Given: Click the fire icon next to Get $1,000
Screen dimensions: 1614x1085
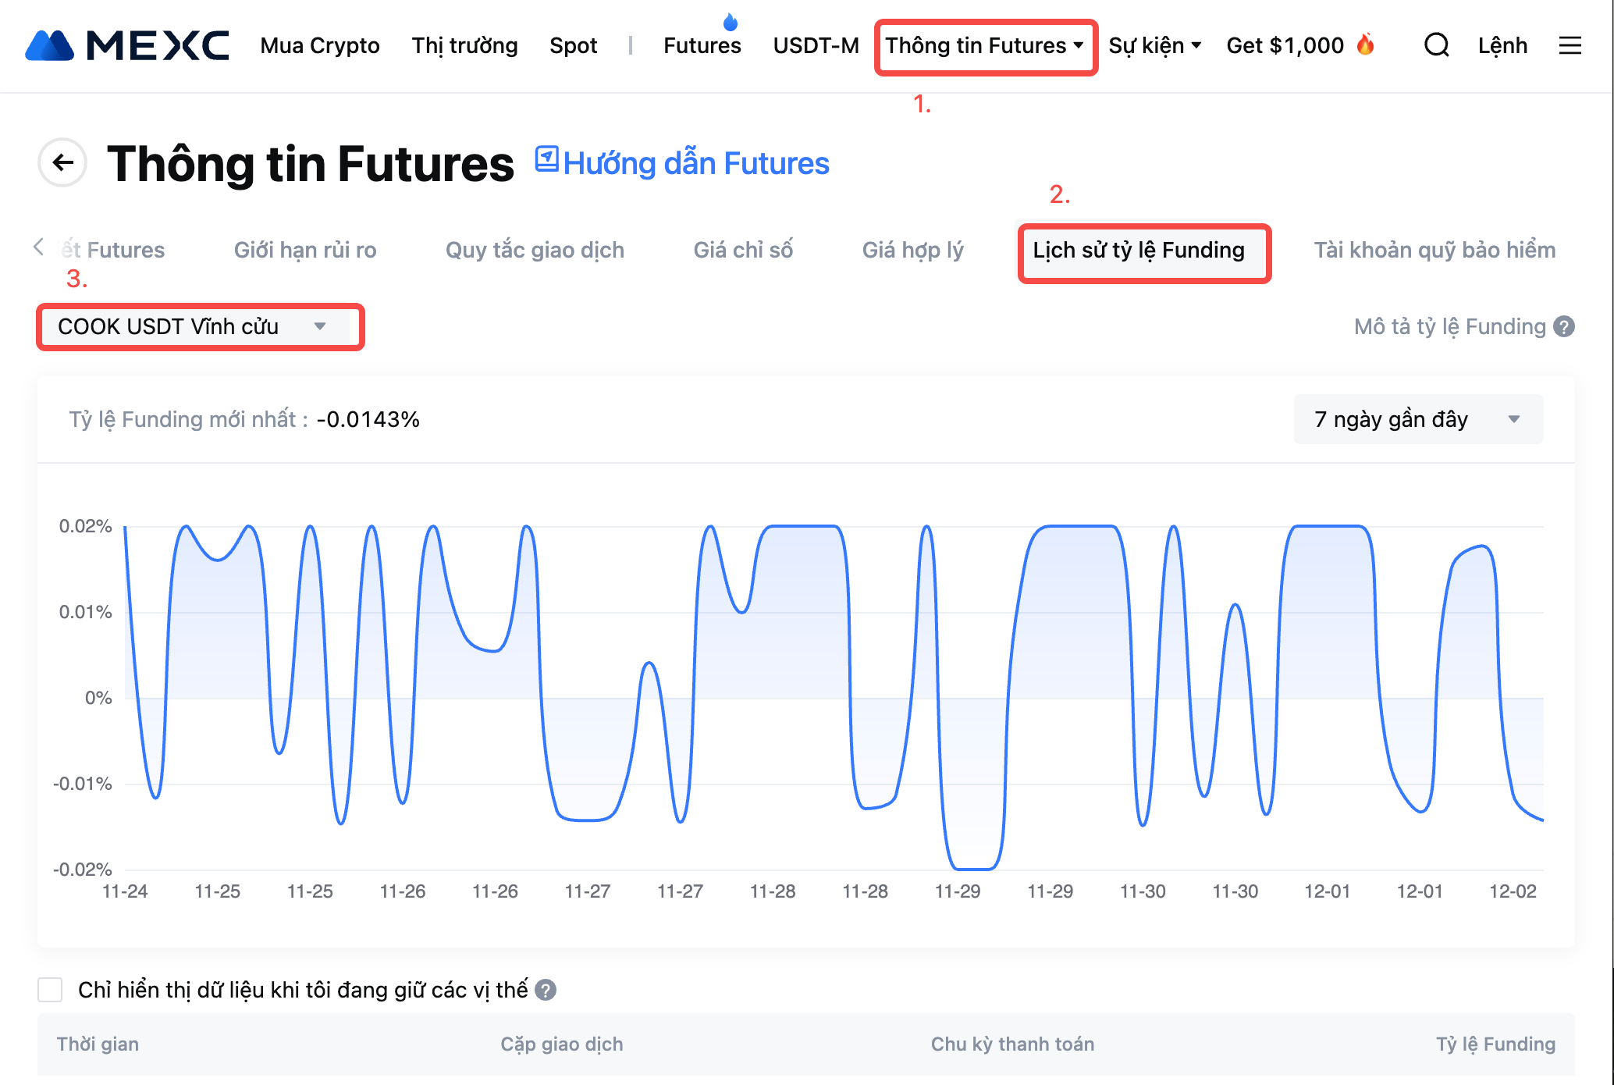Looking at the screenshot, I should point(1365,44).
